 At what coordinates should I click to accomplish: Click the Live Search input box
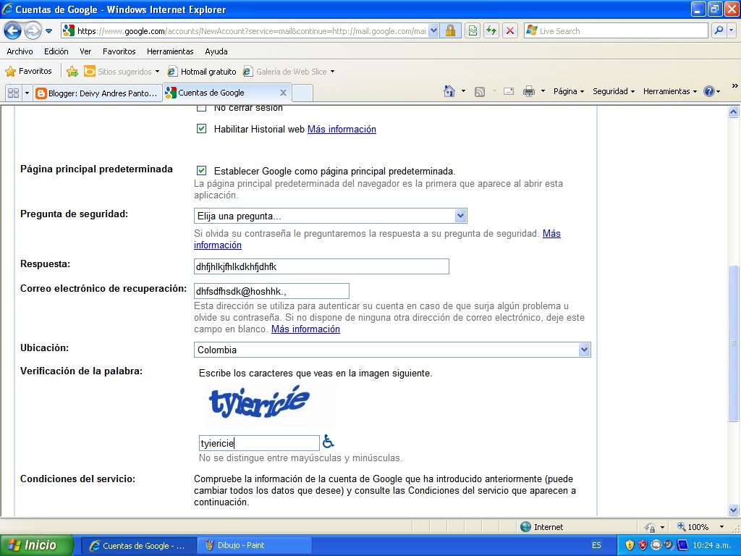[617, 30]
